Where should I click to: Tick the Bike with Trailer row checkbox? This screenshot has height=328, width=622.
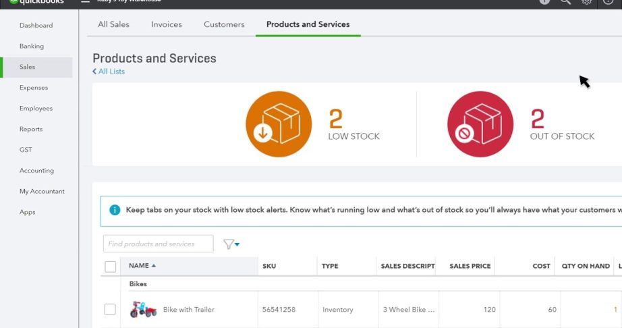(110, 309)
